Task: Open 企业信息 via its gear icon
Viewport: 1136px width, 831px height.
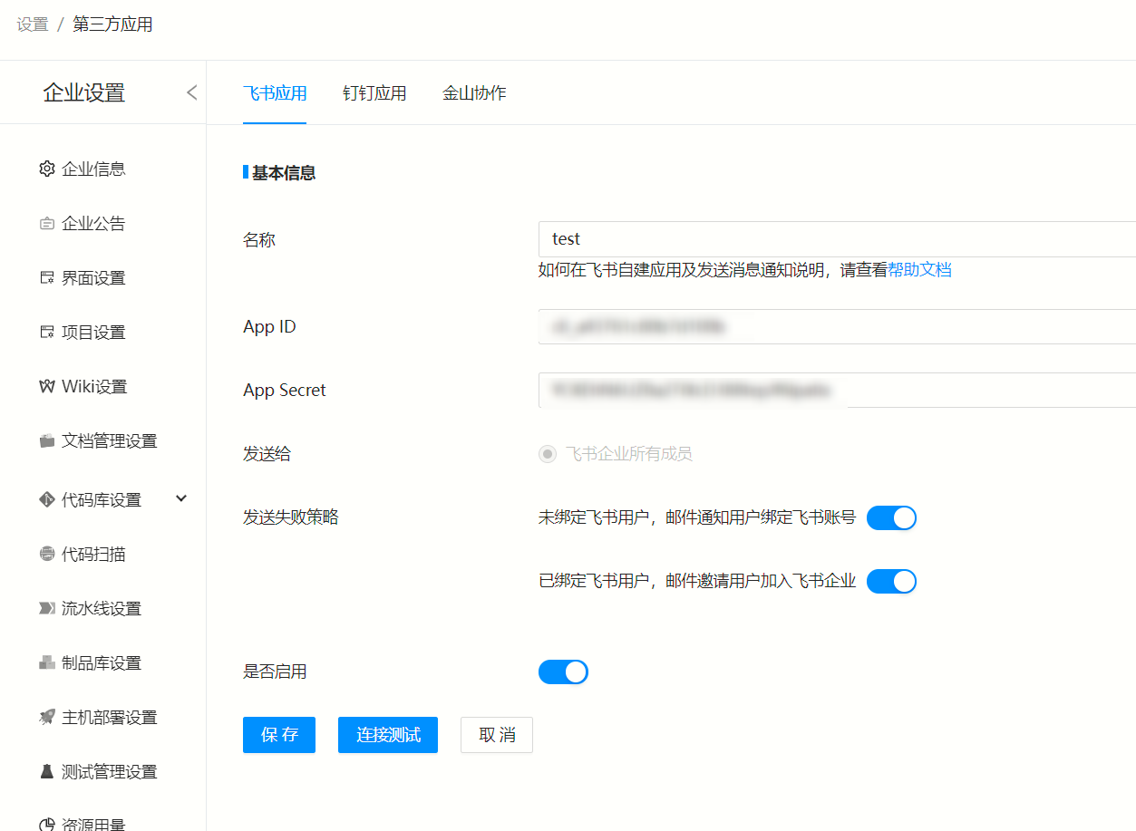Action: tap(46, 169)
